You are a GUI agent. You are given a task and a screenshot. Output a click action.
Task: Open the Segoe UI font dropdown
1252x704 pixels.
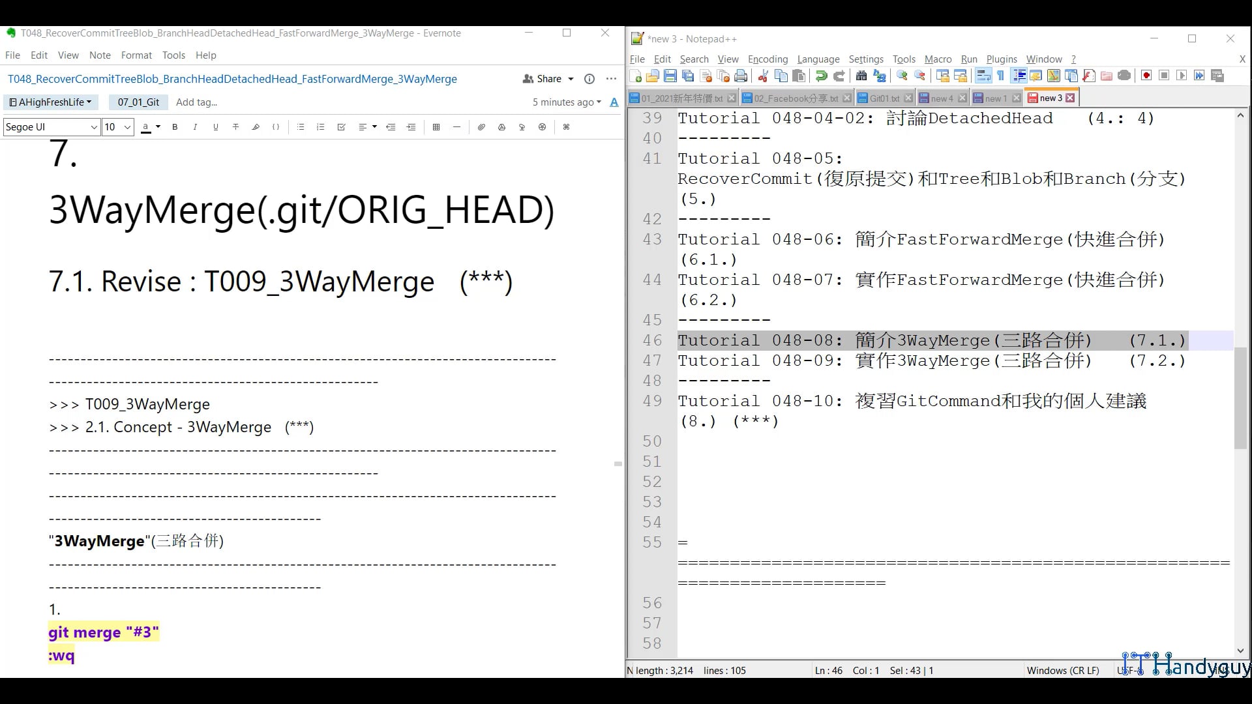coord(94,127)
